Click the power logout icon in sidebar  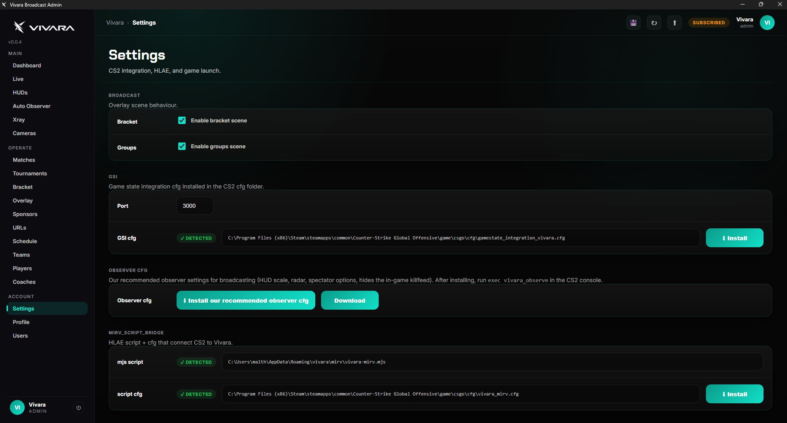[x=79, y=407]
